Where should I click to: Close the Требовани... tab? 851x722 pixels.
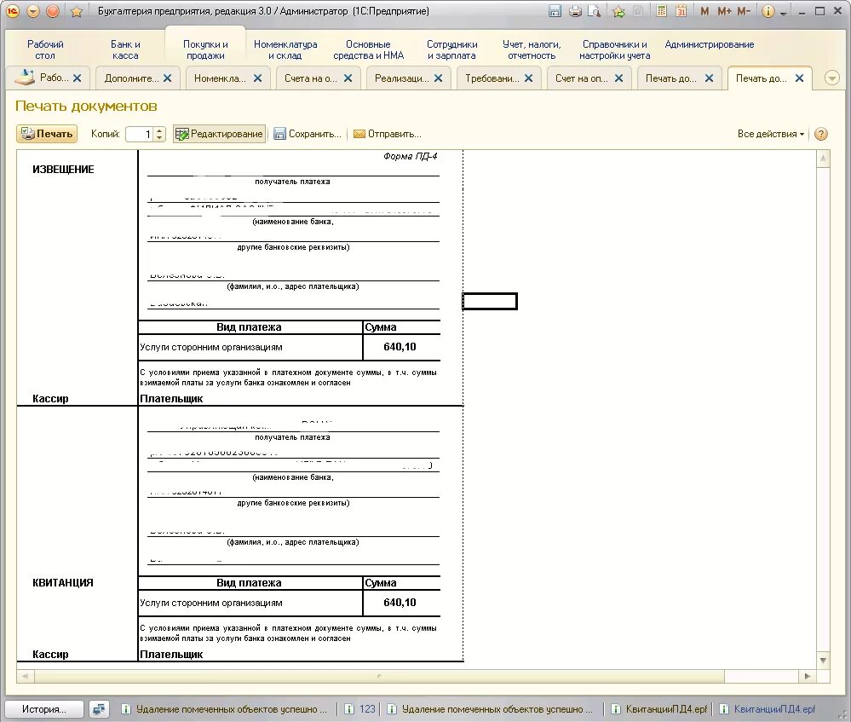529,78
